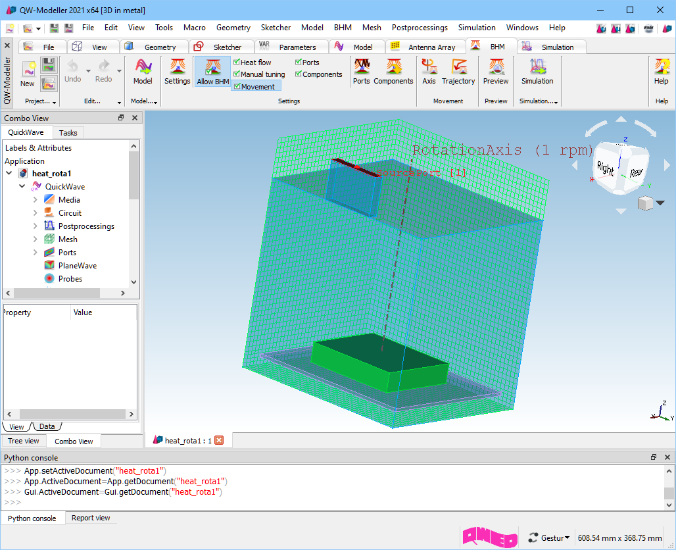This screenshot has width=676, height=550.
Task: Toggle the Heat flow checkbox
Action: 236,62
